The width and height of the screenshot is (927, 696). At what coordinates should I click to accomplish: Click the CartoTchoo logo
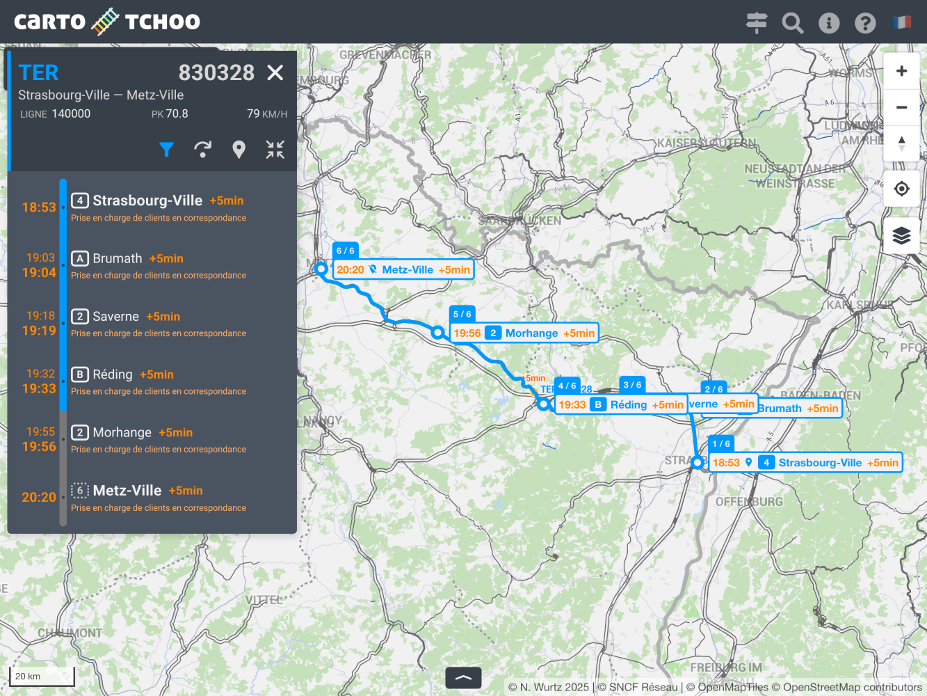click(107, 22)
